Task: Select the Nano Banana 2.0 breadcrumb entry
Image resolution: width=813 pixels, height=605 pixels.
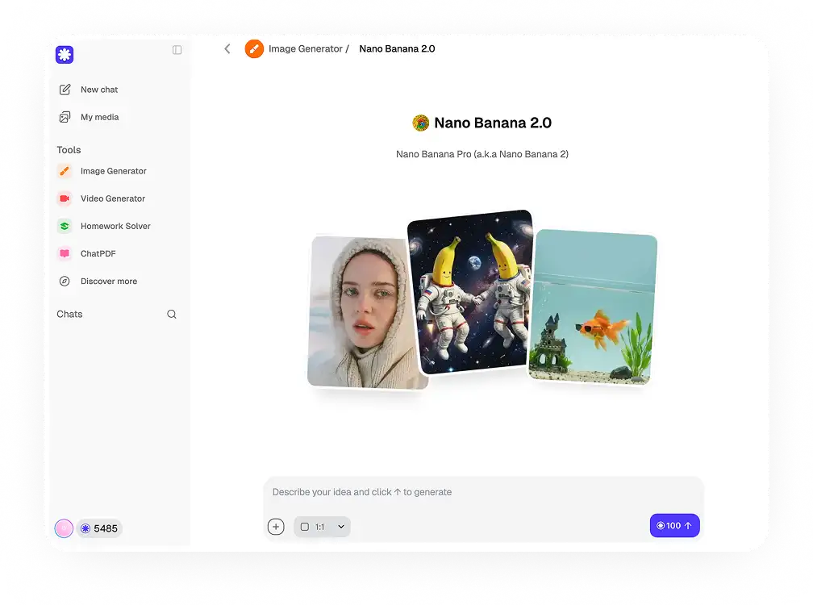Action: (x=397, y=48)
